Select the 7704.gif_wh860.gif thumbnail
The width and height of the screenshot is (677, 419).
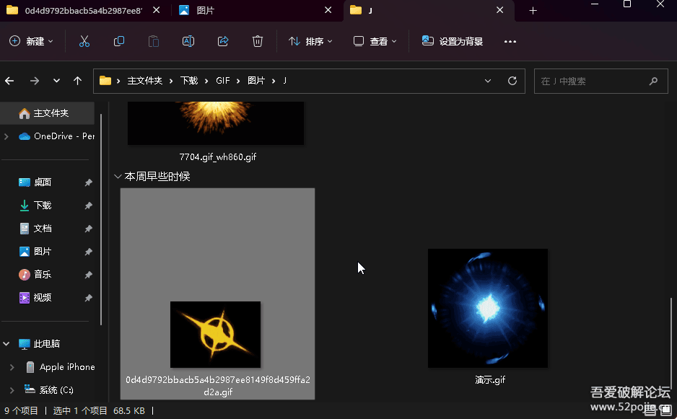pos(216,123)
